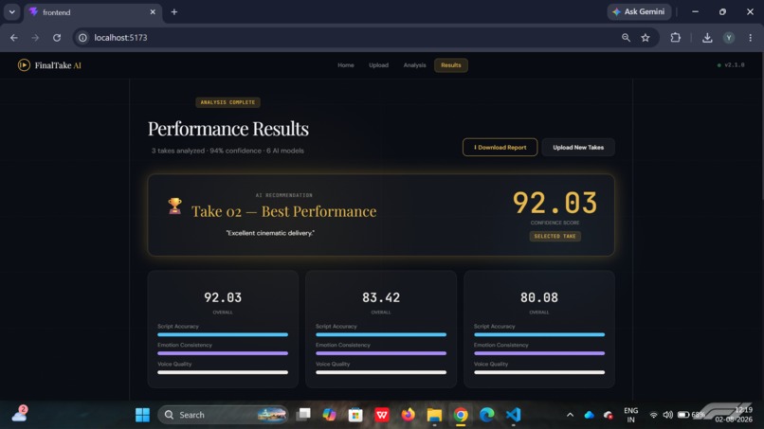Screen dimensions: 764x429
Task: Click the v2.1.0 version indicator
Action: 731,64
